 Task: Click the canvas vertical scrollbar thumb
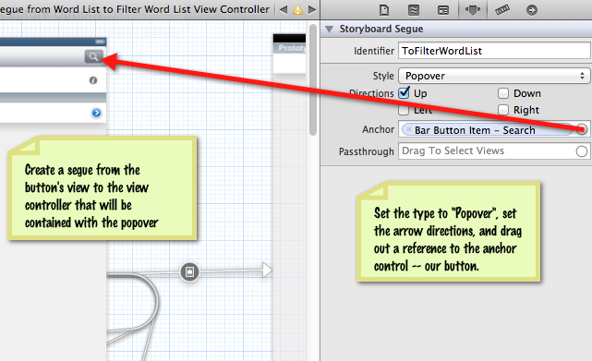pos(312,79)
